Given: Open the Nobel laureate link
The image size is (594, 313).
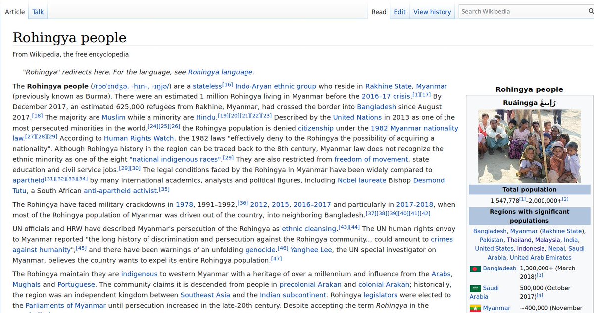Looking at the screenshot, I should tap(362, 180).
